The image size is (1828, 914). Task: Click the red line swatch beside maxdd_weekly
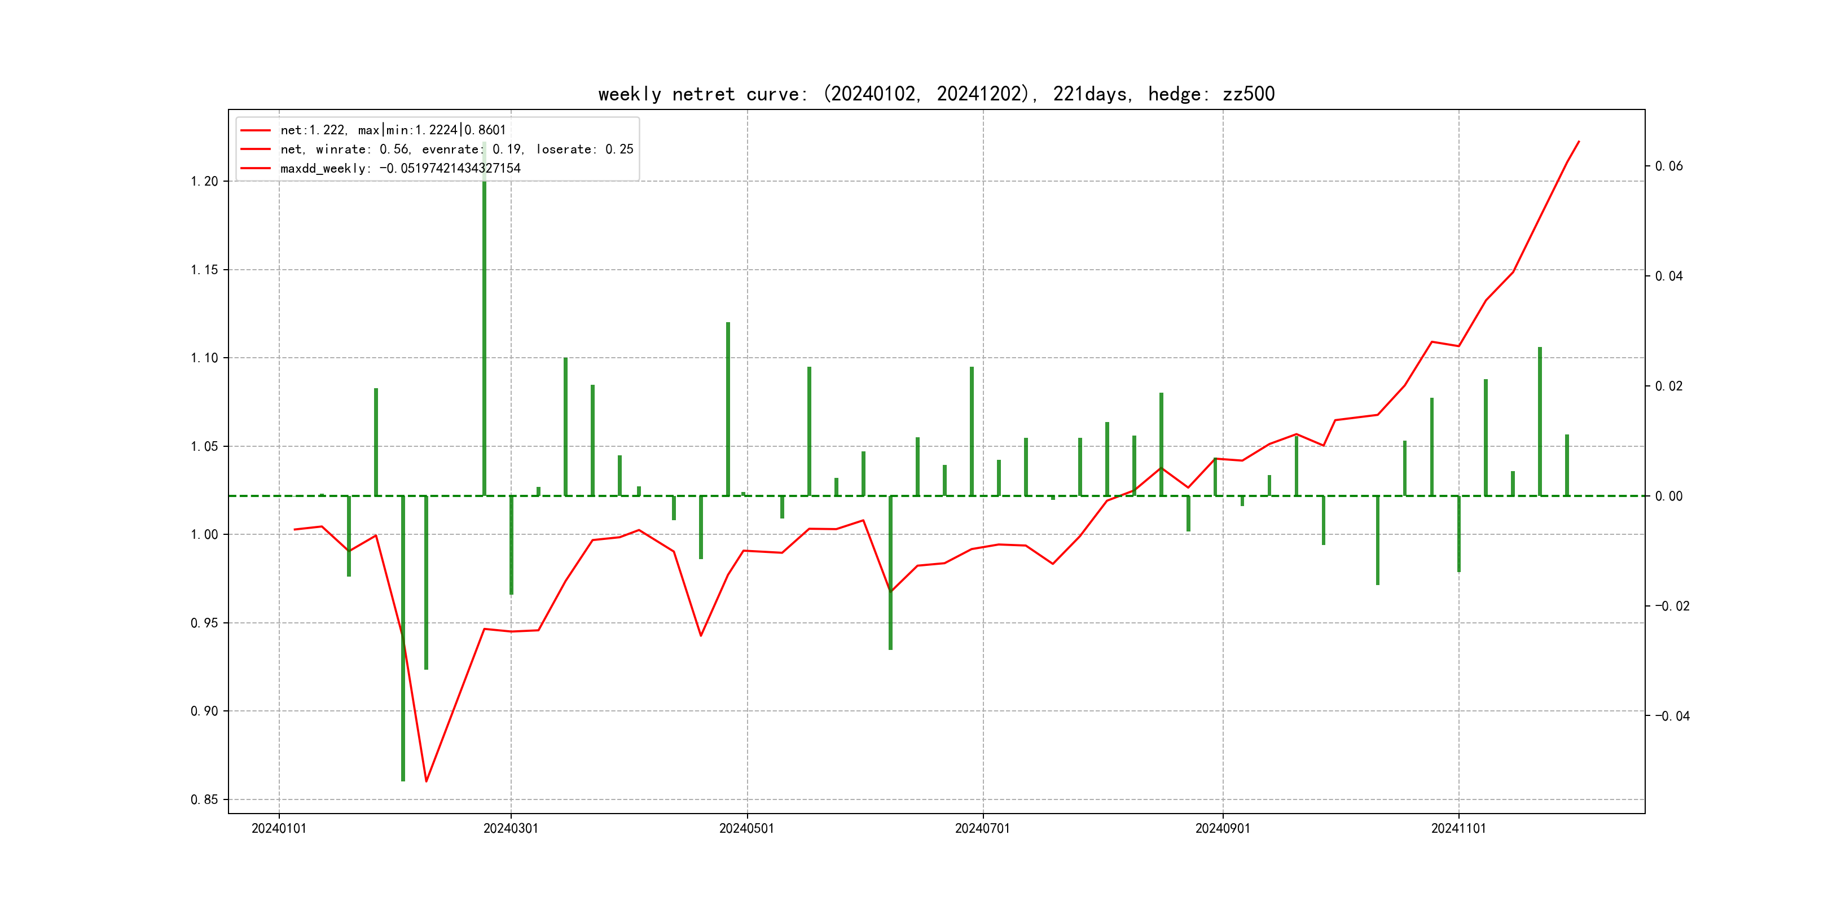pos(256,168)
